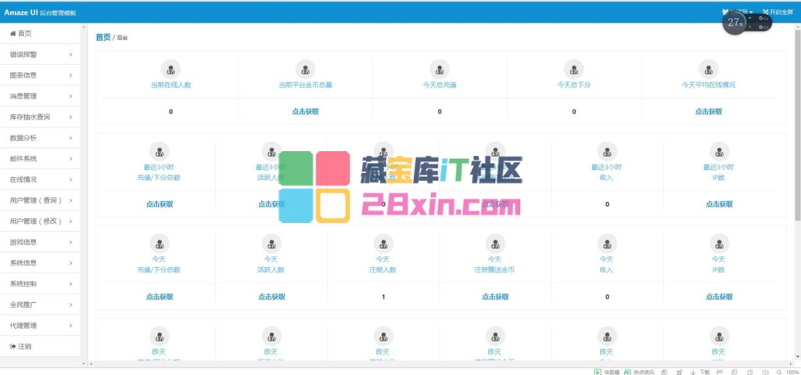Expand the 错误报警 sidebar chevron
The height and width of the screenshot is (375, 801).
(x=70, y=54)
